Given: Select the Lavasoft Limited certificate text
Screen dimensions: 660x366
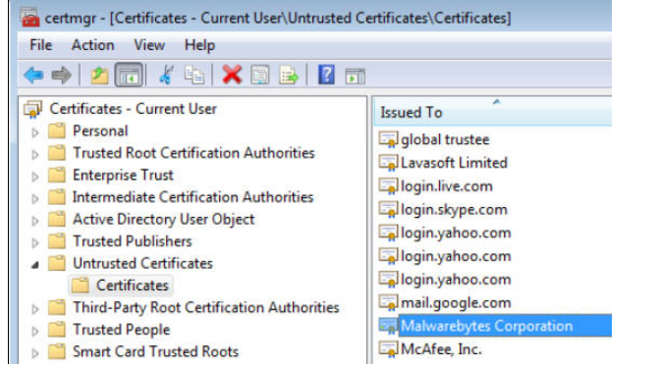Looking at the screenshot, I should 454,163.
